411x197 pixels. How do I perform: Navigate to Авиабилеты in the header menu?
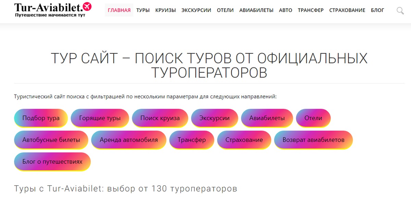point(256,10)
